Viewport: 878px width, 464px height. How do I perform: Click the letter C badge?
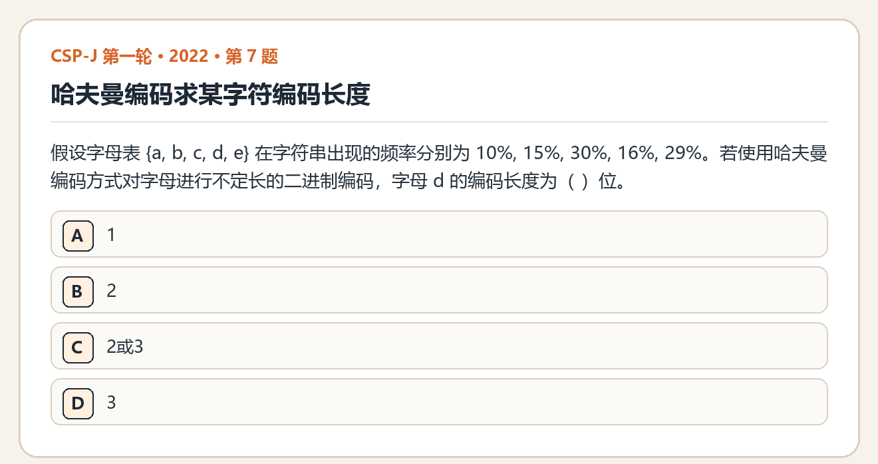[x=78, y=347]
